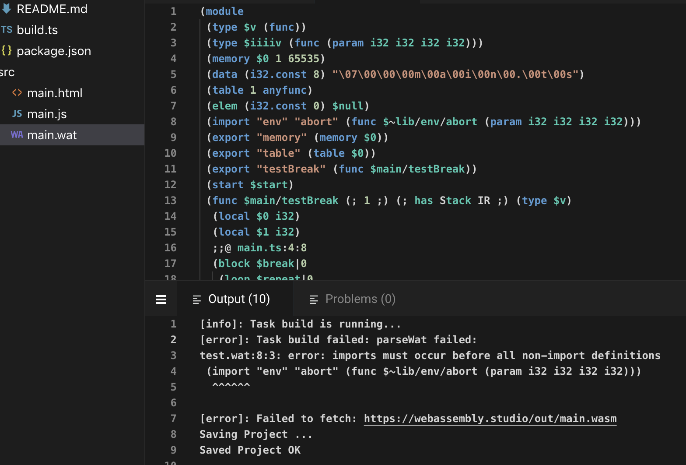The height and width of the screenshot is (465, 686).
Task: Click the WA icon beside main.wat
Action: (17, 134)
